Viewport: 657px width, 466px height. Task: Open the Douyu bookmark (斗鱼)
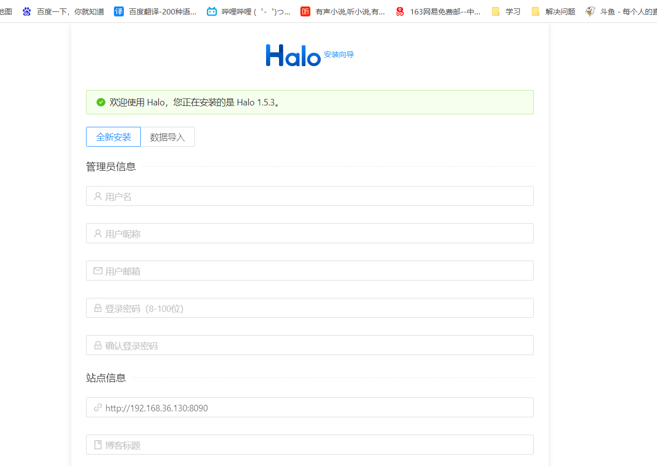(x=622, y=11)
